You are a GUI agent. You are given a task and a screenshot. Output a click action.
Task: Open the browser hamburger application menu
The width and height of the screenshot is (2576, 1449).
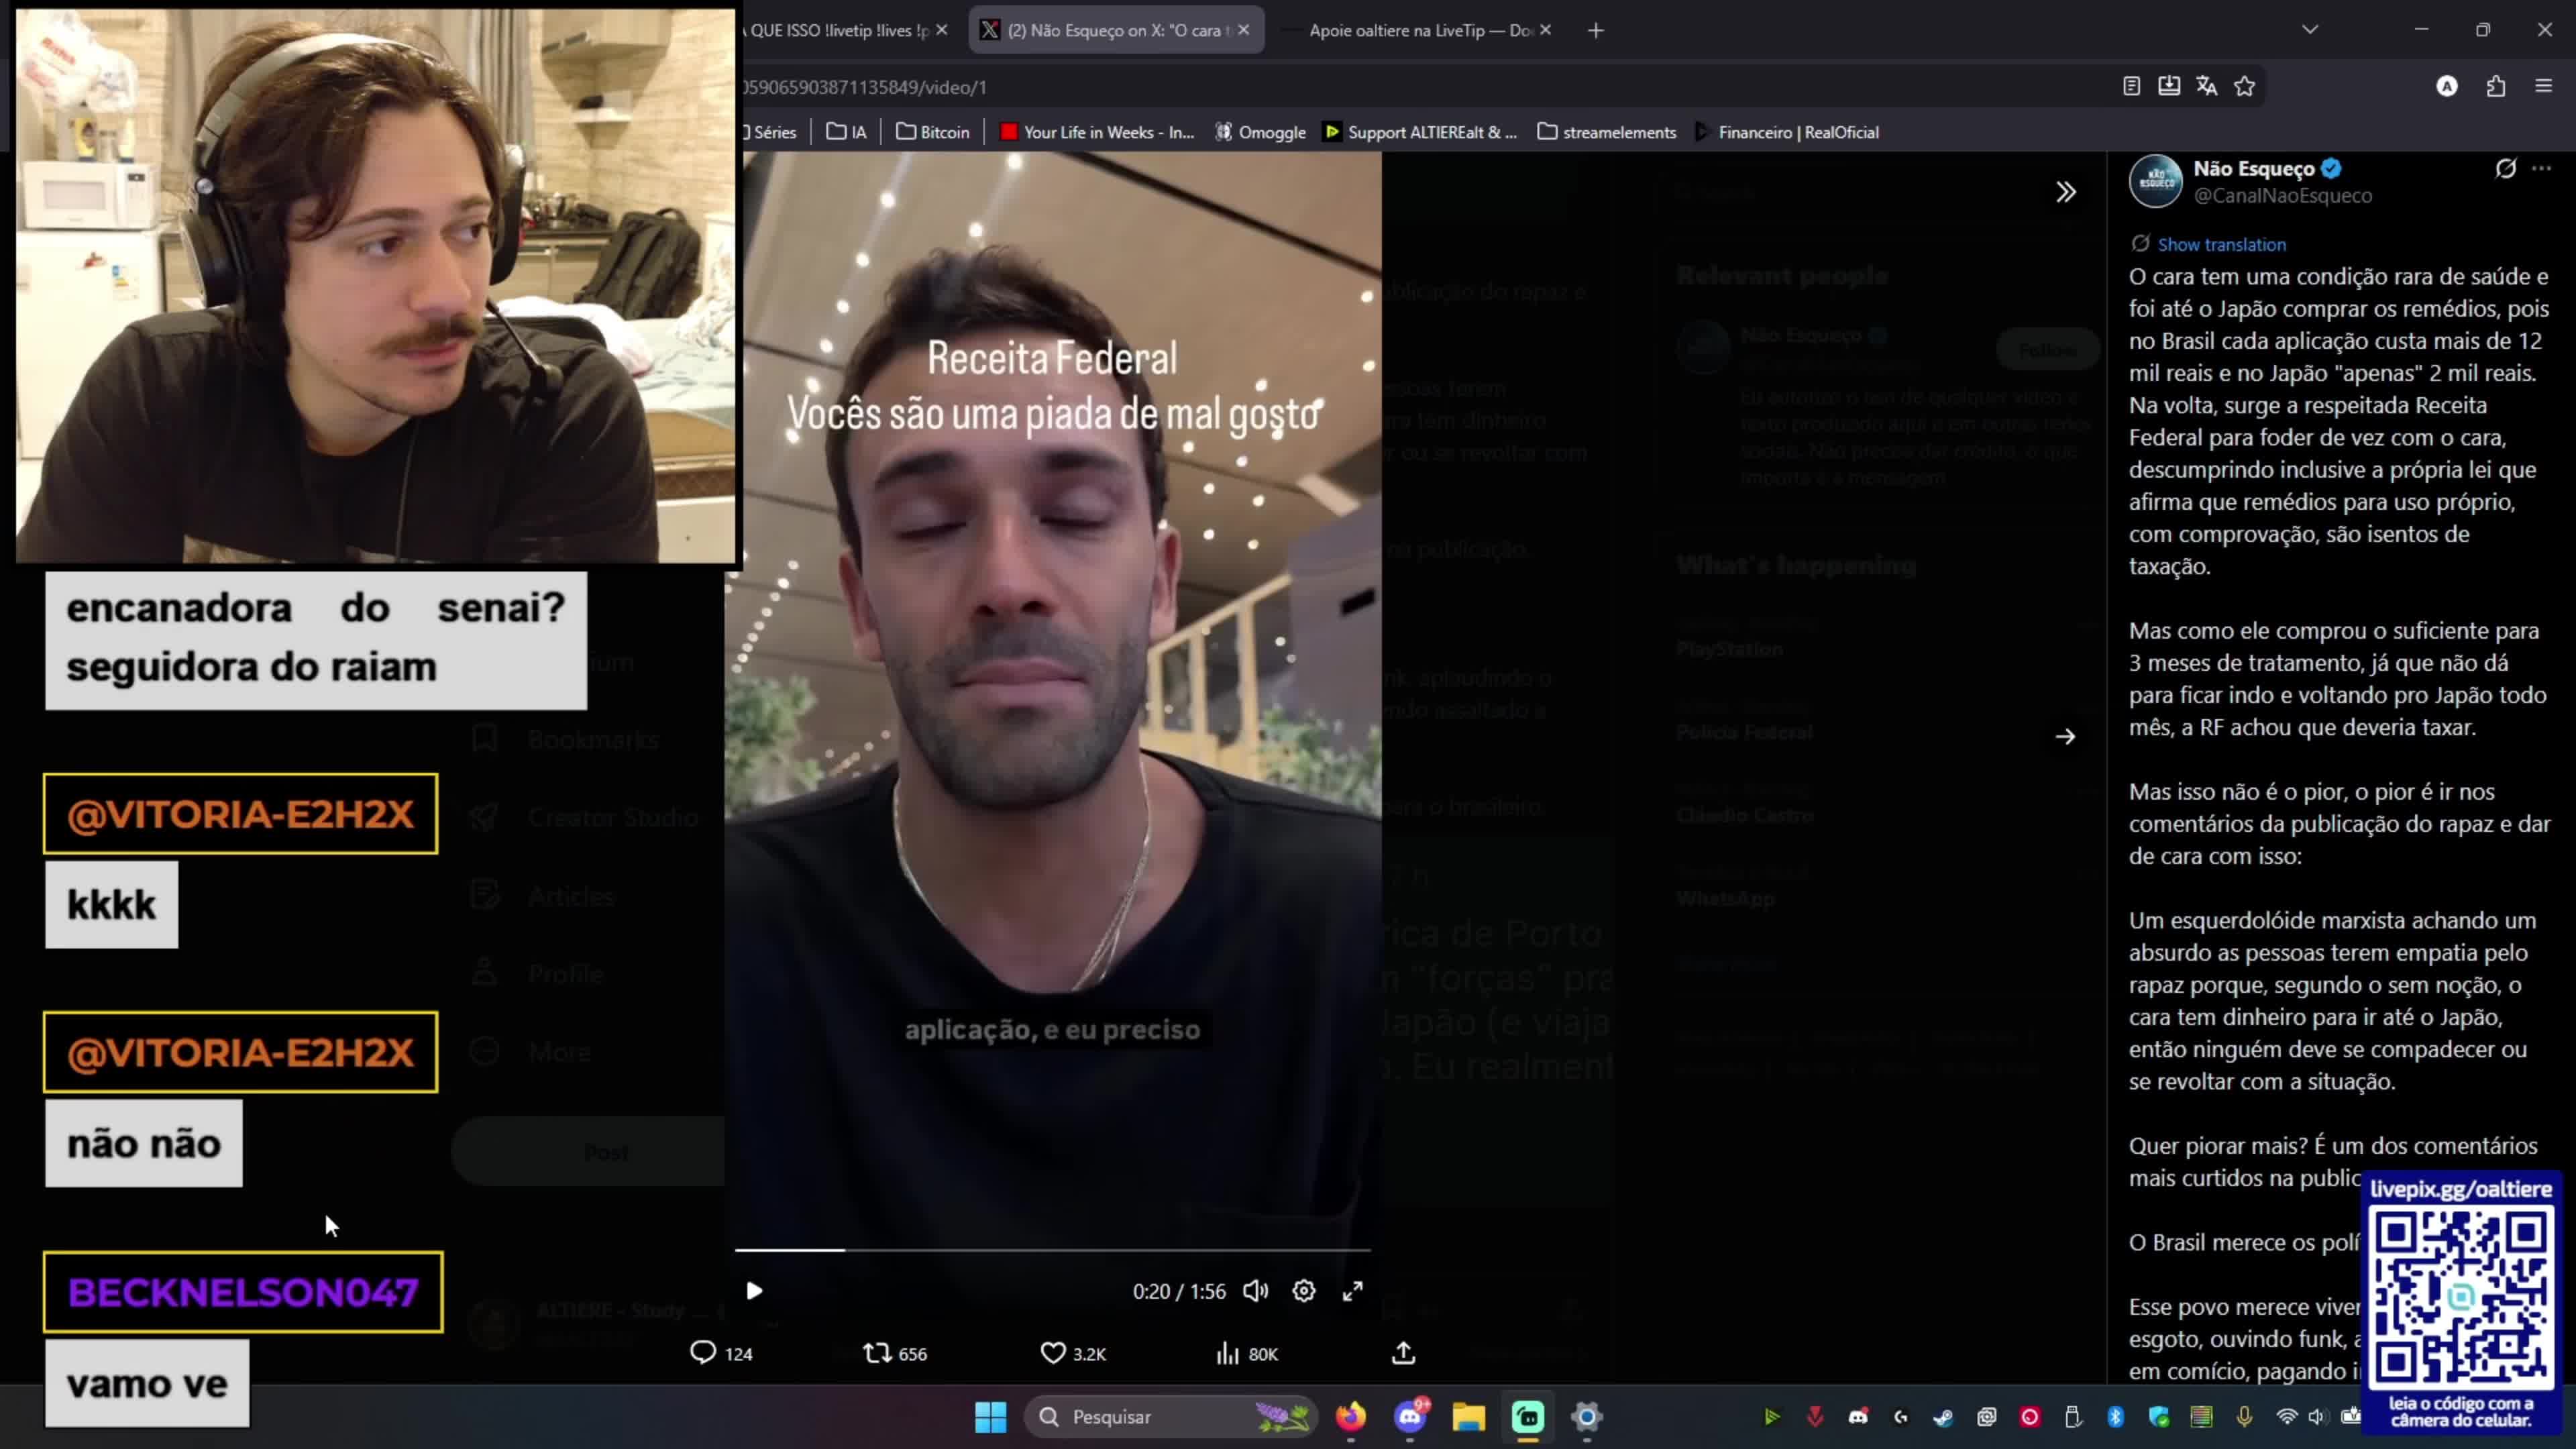2544,87
